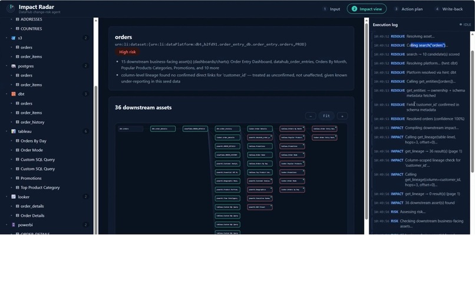
Task: Click the powerbi platform icon
Action: coord(14,225)
